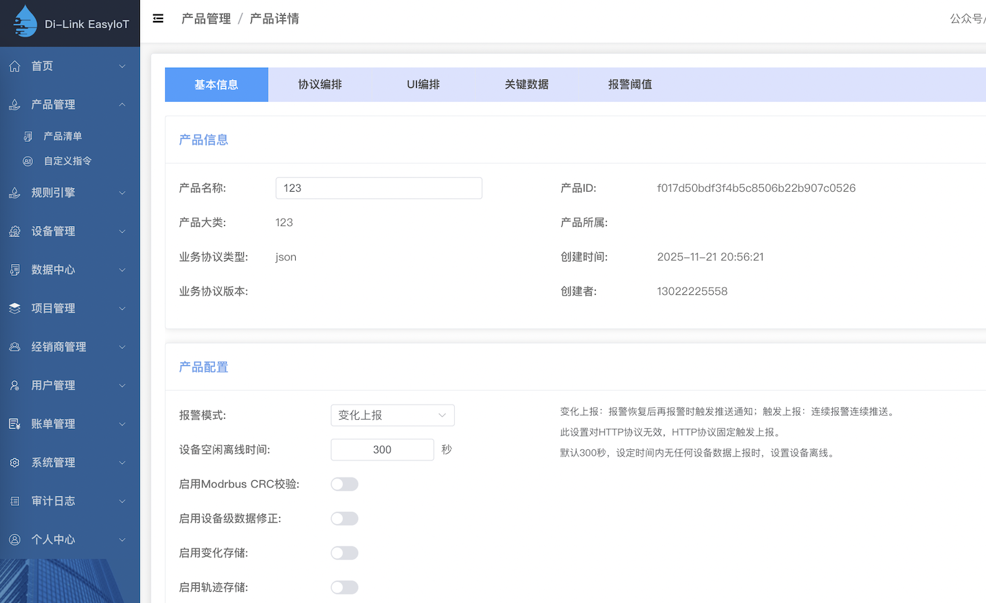
Task: Enable the Modbus CRC校验 switch
Action: 344,484
